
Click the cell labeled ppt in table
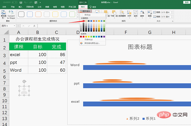point(19,62)
